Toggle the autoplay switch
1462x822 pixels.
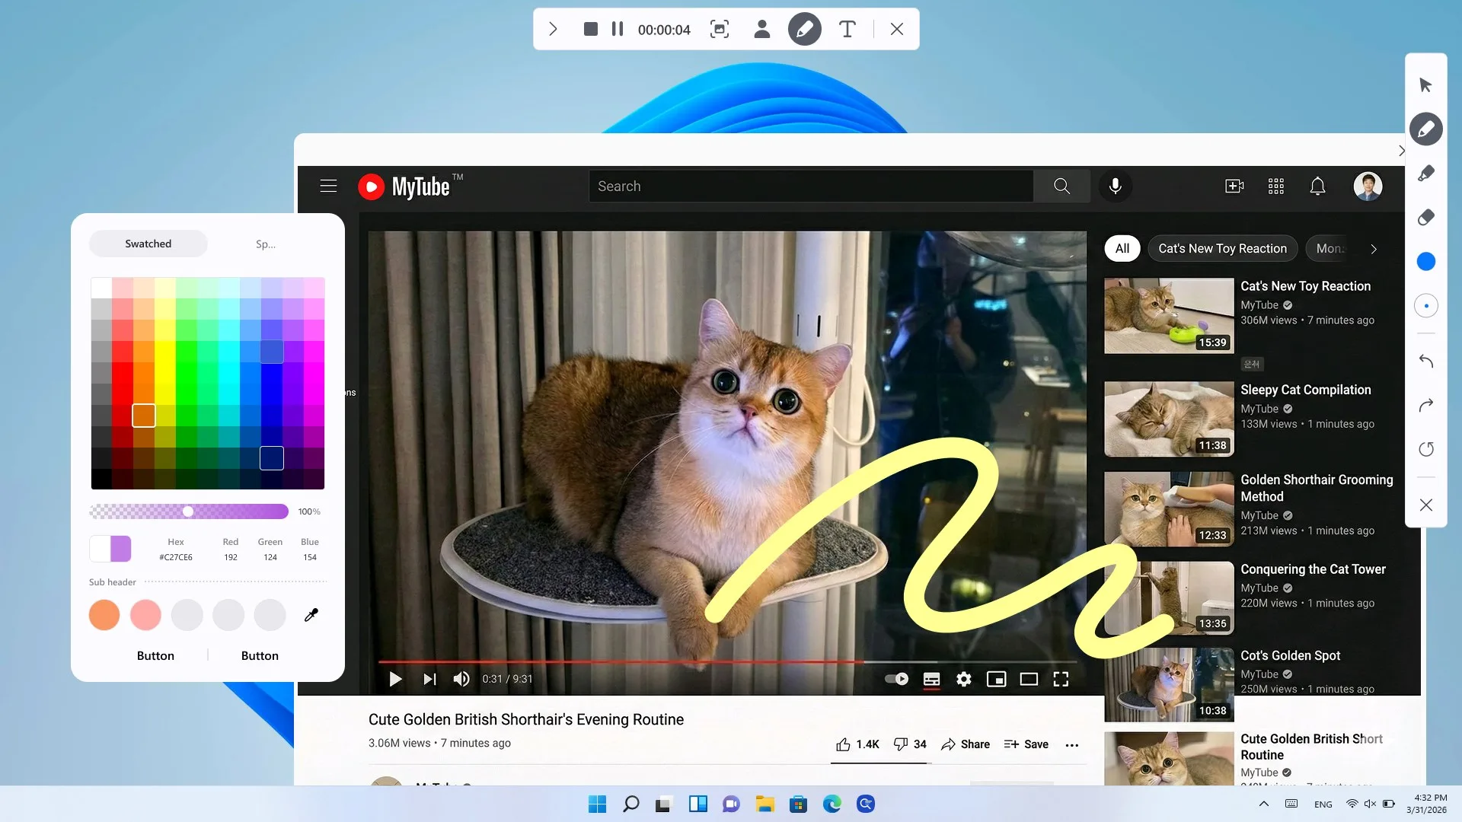[897, 679]
